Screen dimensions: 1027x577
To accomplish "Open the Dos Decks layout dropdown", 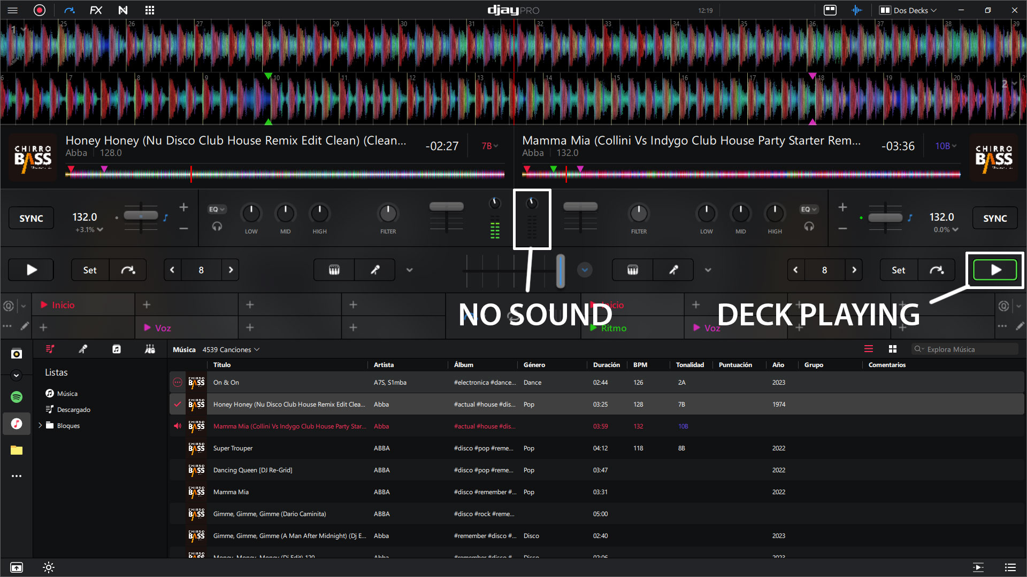I will point(909,10).
